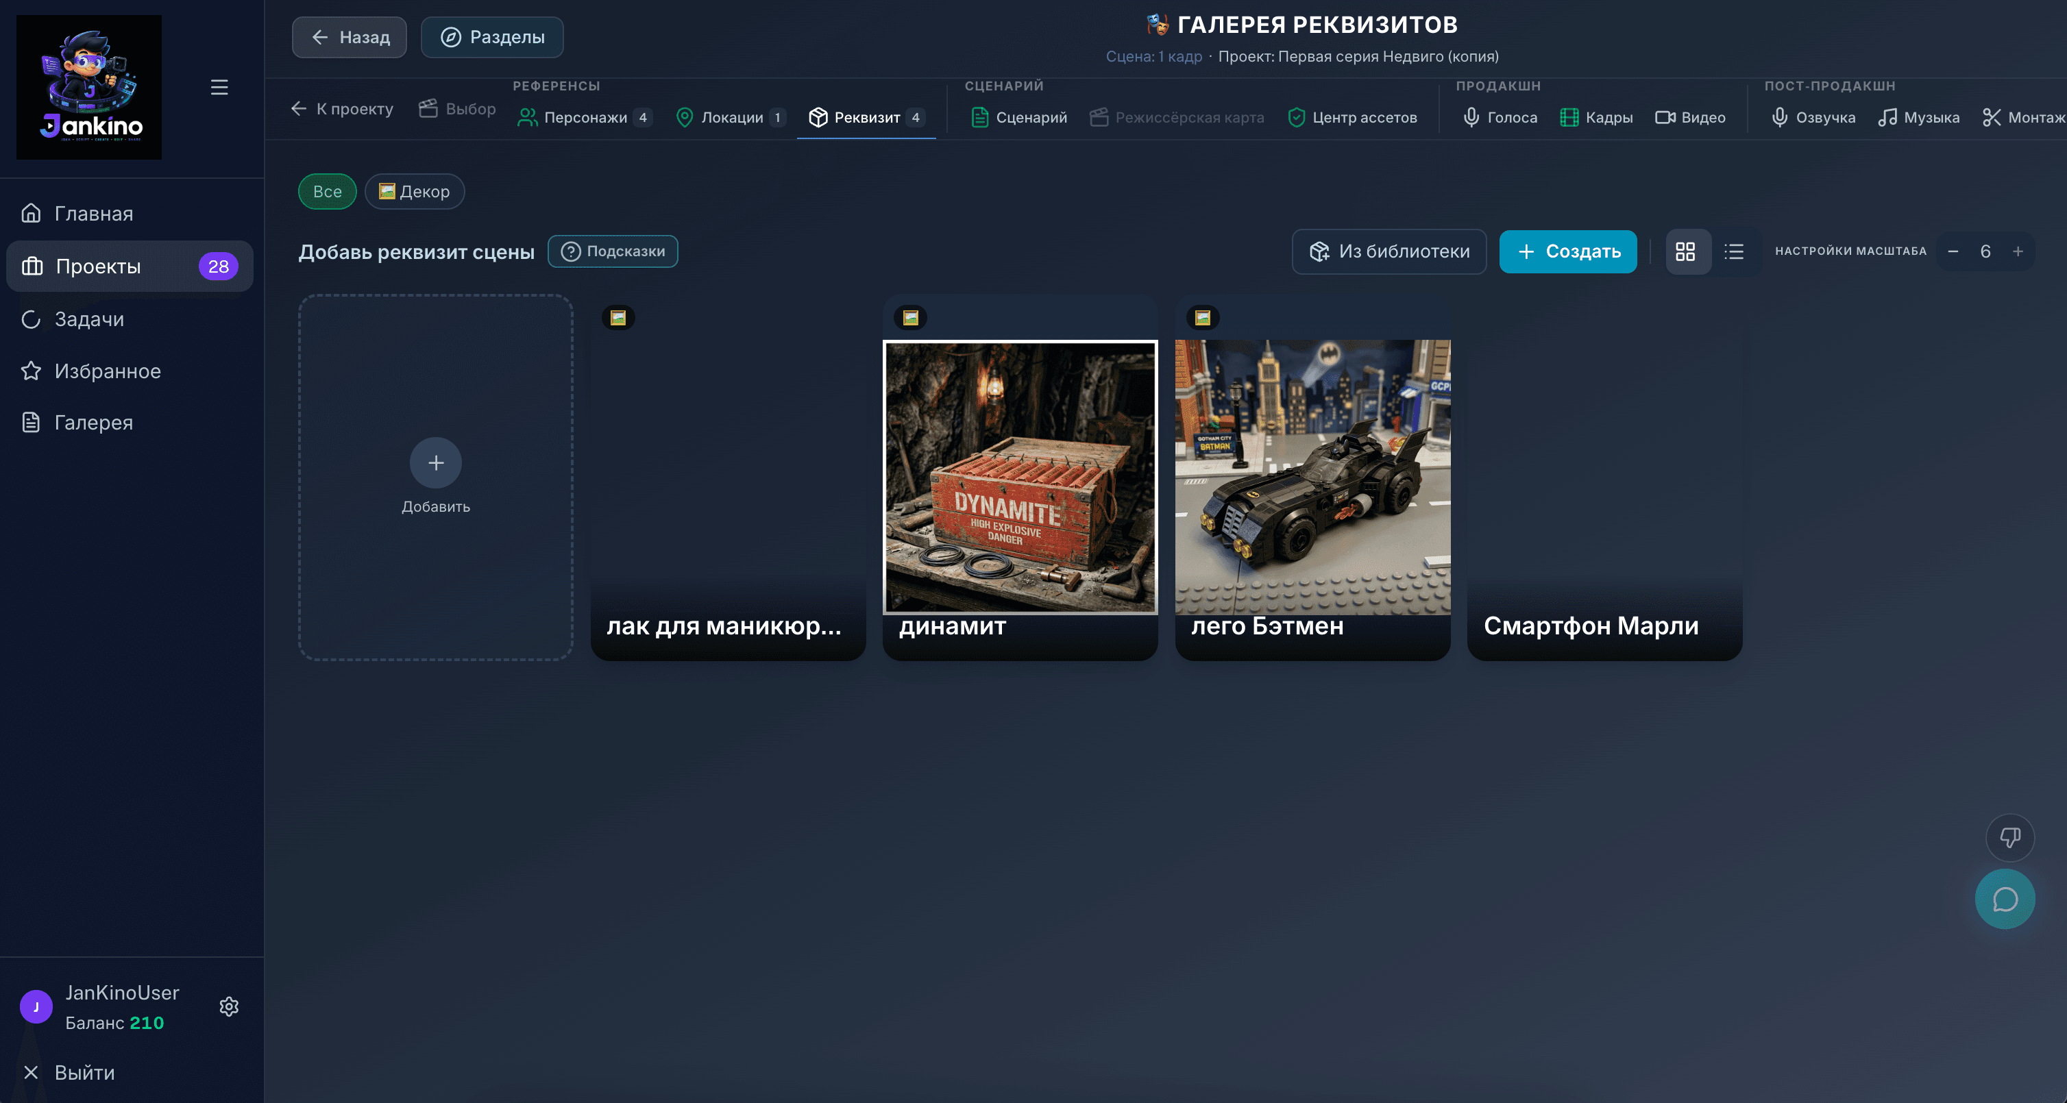2067x1103 pixels.
Task: Switch to the Локации tab
Action: [x=730, y=118]
